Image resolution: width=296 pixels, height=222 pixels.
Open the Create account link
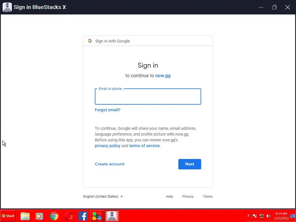(110, 164)
